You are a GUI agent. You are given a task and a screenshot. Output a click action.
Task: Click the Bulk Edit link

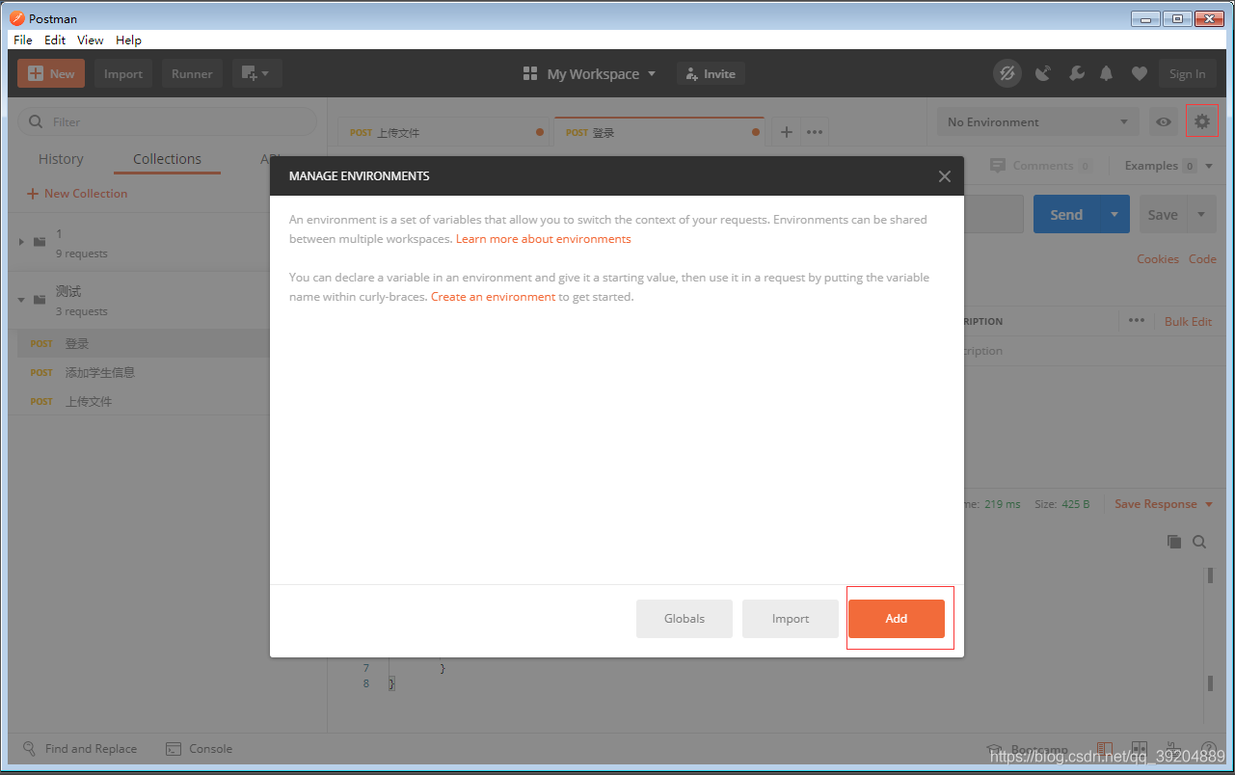(1188, 321)
